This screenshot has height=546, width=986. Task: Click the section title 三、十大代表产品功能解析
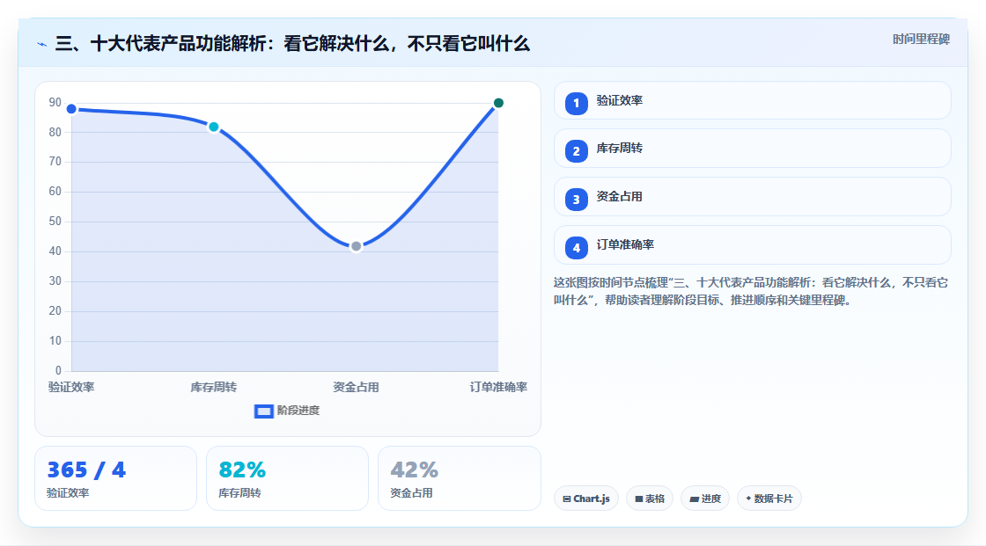pyautogui.click(x=292, y=44)
